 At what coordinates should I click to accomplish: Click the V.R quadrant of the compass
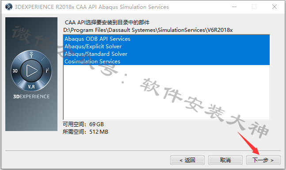(x=31, y=87)
